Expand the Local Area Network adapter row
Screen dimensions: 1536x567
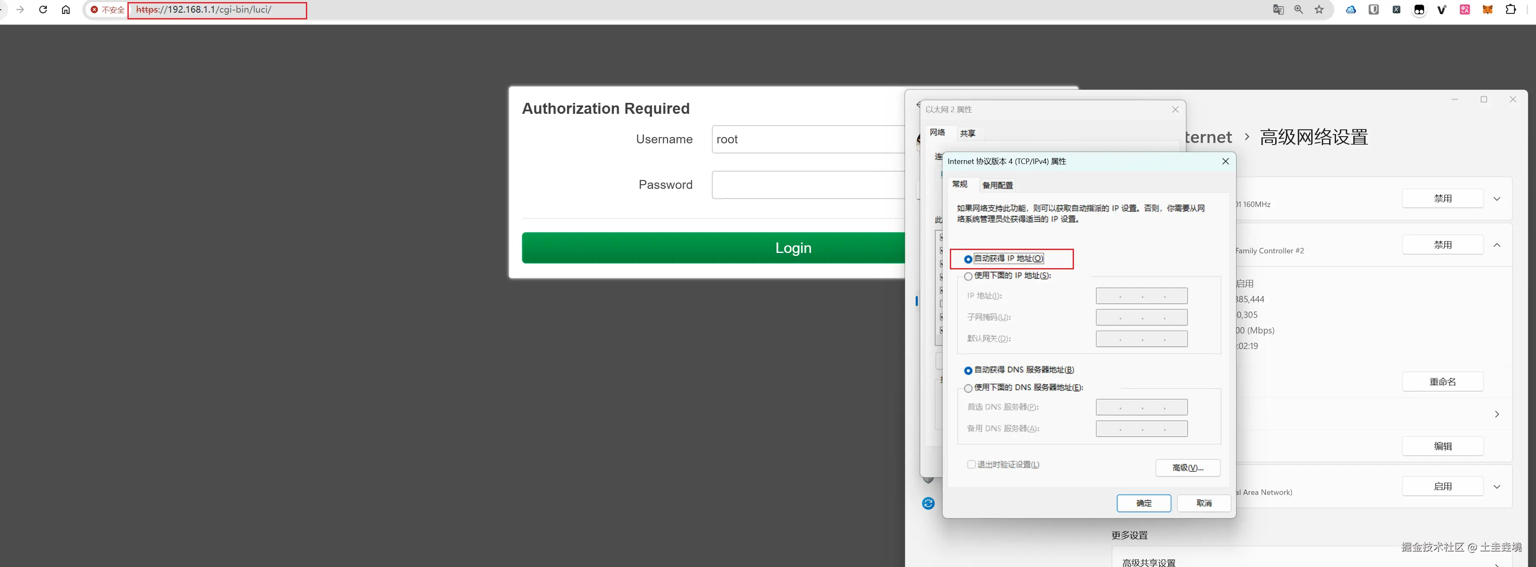pyautogui.click(x=1497, y=486)
